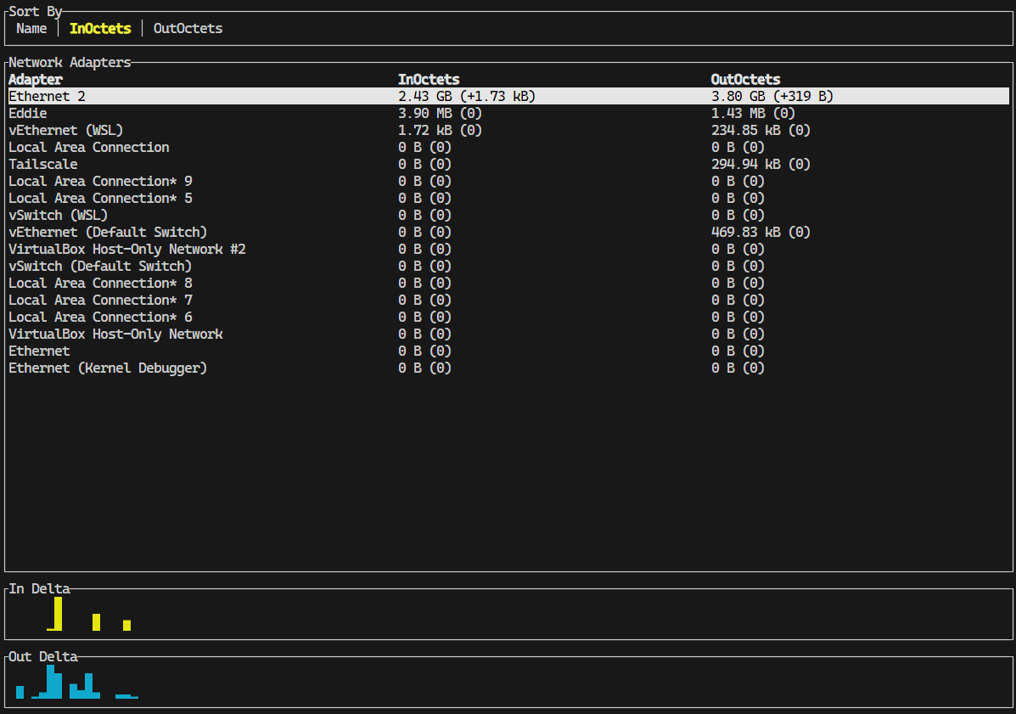Viewport: 1016px width, 714px height.
Task: Click the 1.72 kB InOctets value
Action: [x=440, y=130]
